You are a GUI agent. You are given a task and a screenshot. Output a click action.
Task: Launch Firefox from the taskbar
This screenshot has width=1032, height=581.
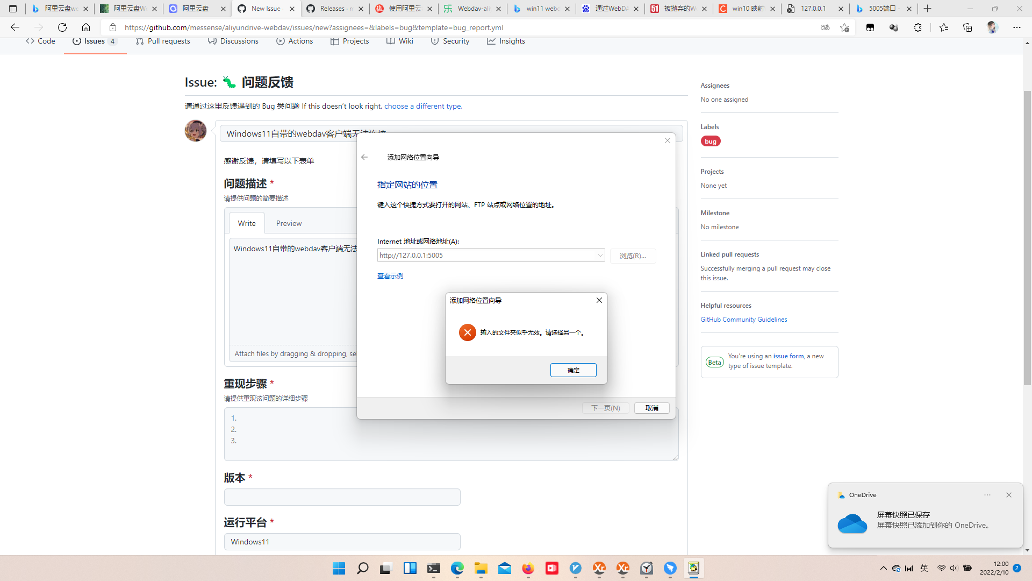pyautogui.click(x=528, y=568)
